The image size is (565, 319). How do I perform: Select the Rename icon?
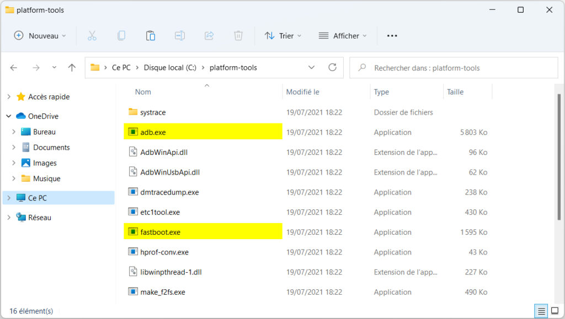tap(180, 35)
